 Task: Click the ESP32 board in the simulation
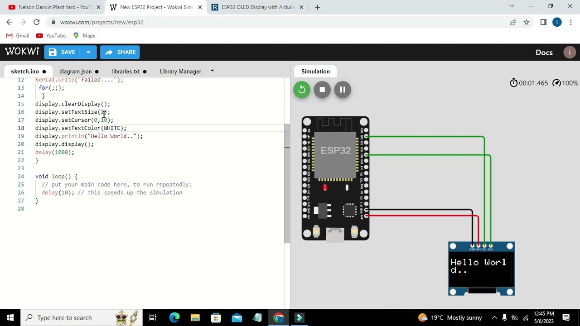(335, 178)
